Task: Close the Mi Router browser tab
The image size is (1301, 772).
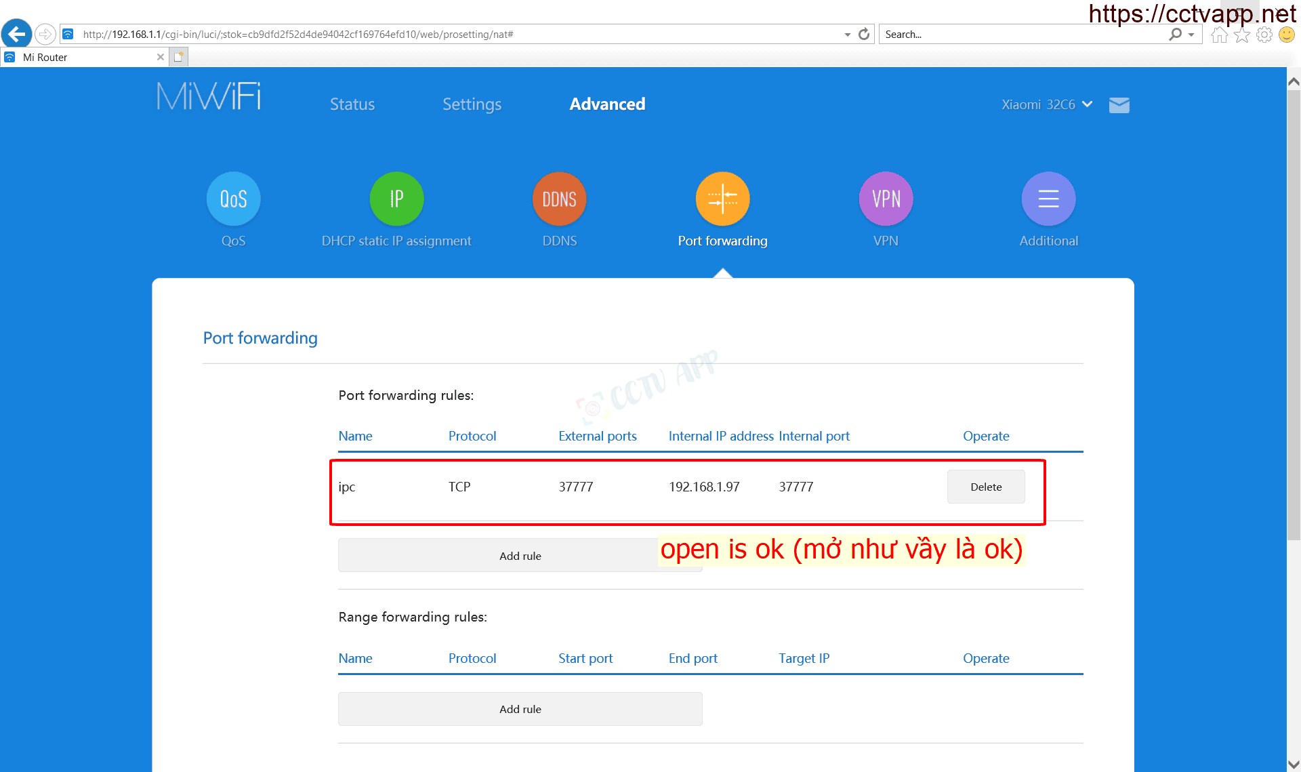Action: [x=161, y=58]
